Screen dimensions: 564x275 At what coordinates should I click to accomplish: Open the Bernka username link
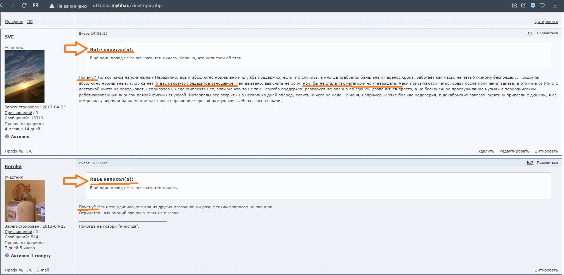(13, 167)
